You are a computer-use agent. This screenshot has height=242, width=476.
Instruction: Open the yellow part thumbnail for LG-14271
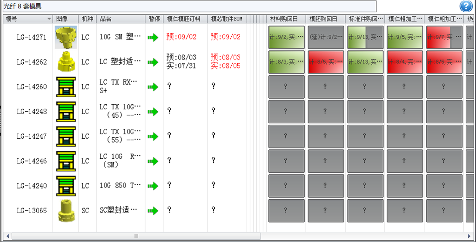66,37
